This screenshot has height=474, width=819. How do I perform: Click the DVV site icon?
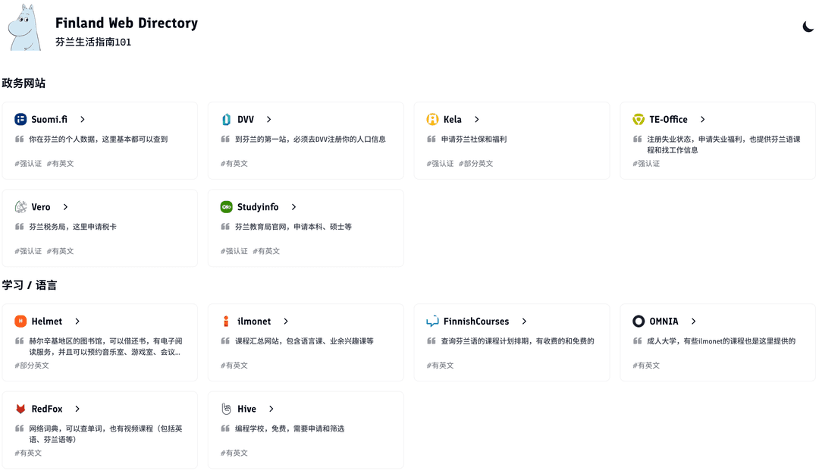point(226,119)
